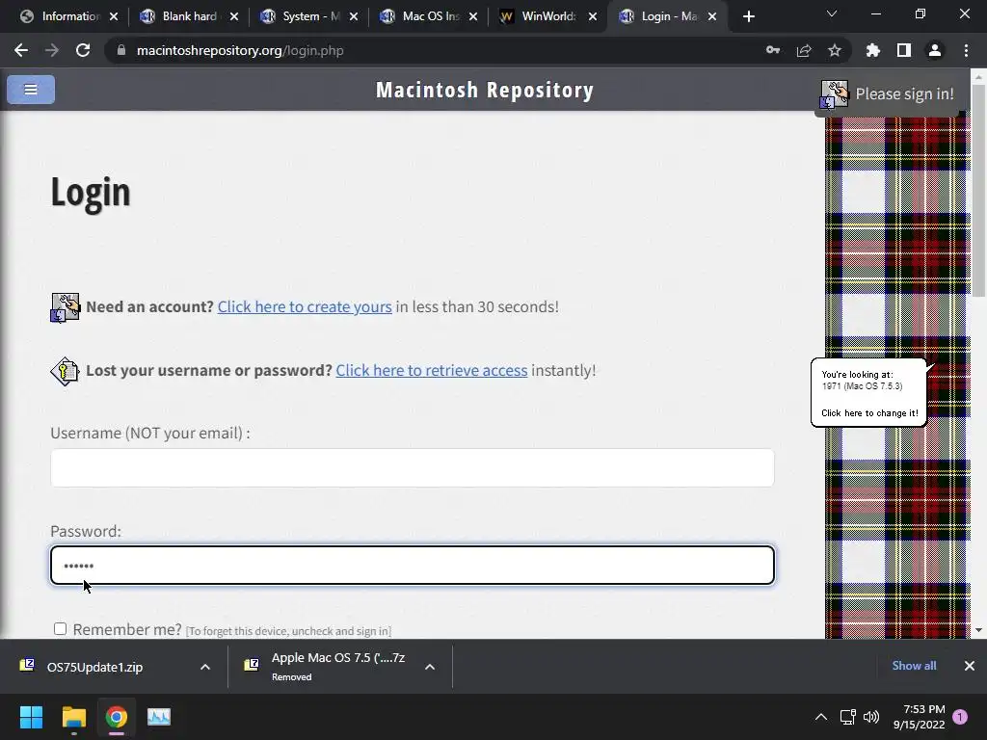Focus the Username input field
This screenshot has height=740, width=987.
pyautogui.click(x=413, y=467)
